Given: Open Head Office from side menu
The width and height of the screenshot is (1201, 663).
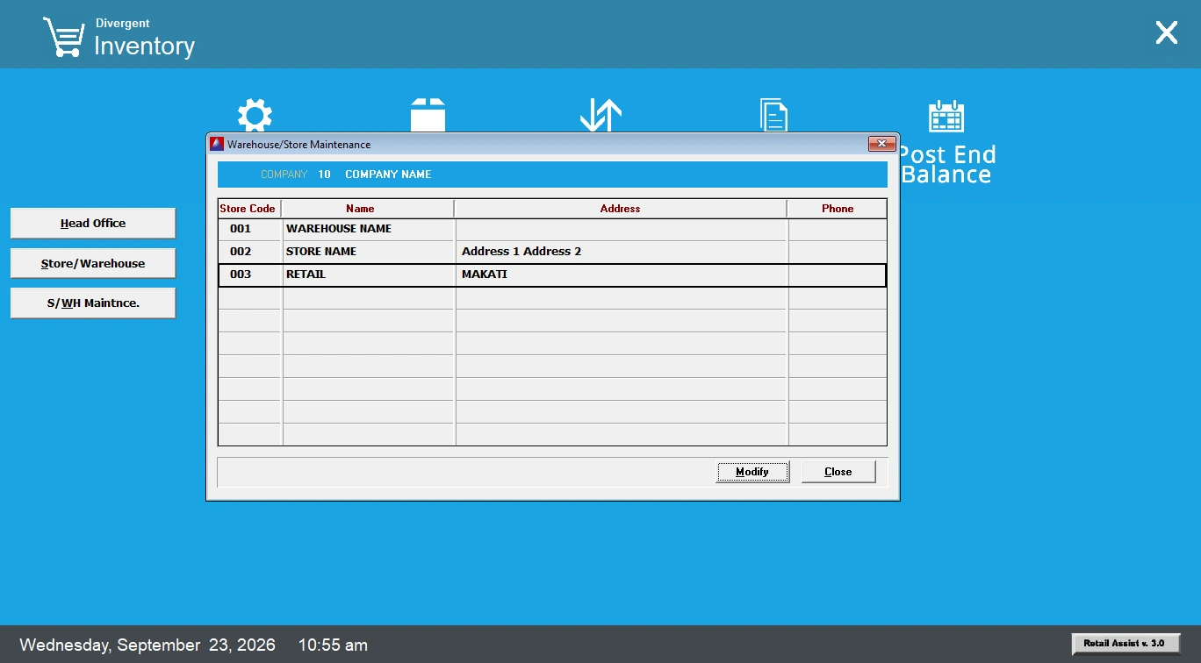Looking at the screenshot, I should [x=93, y=223].
